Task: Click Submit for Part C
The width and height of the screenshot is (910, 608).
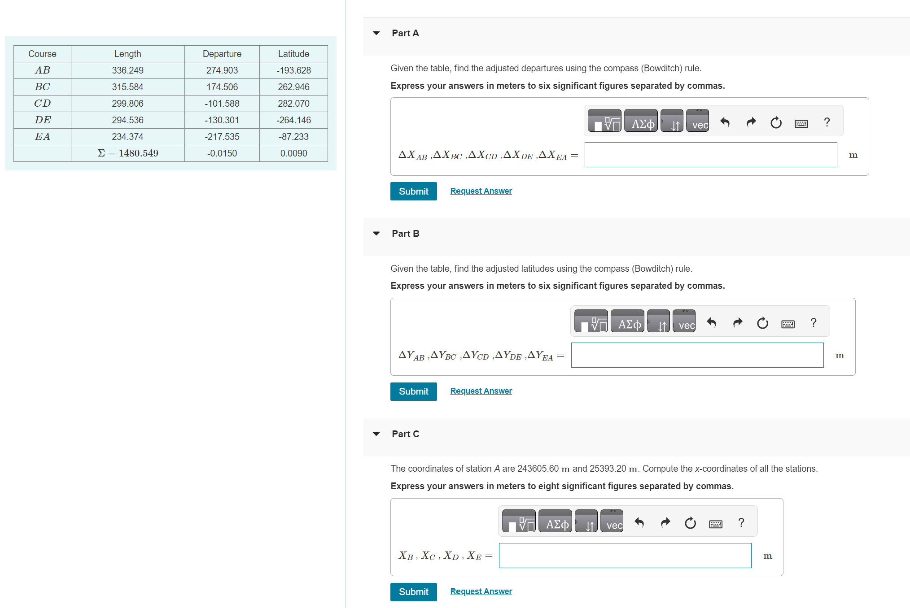Action: tap(413, 592)
